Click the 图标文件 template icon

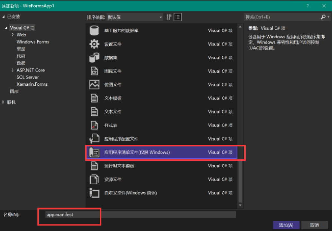tap(94, 71)
